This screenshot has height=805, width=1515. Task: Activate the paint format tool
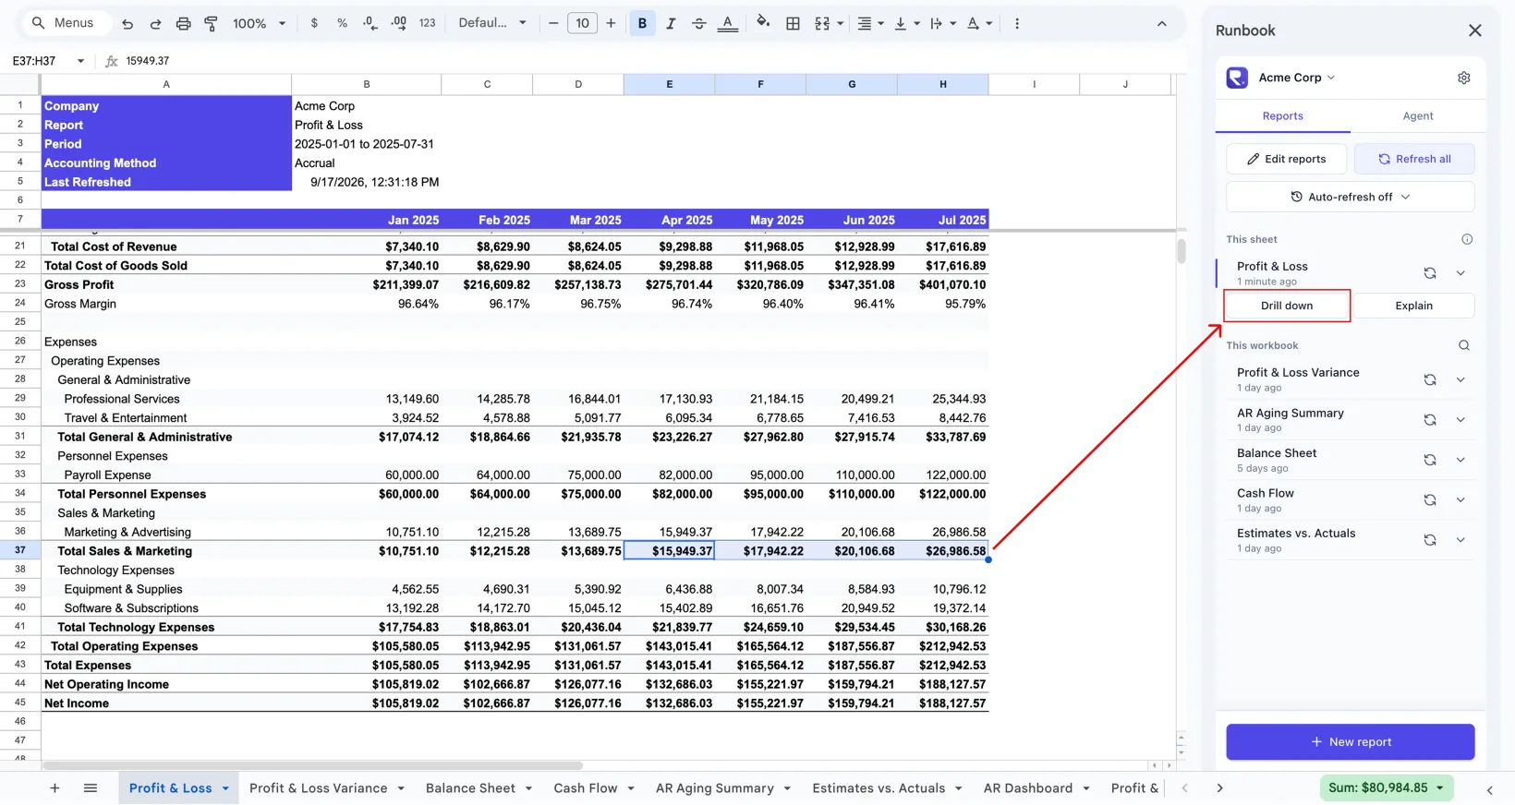coord(211,23)
